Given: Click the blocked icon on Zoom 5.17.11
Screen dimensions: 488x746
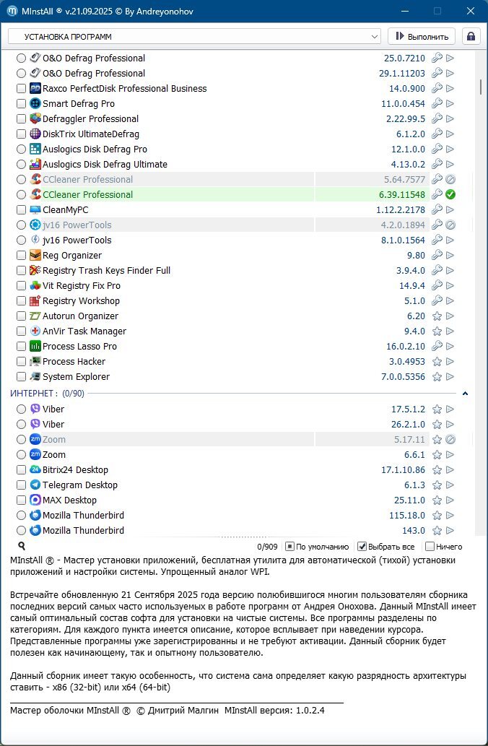Looking at the screenshot, I should coord(450,440).
